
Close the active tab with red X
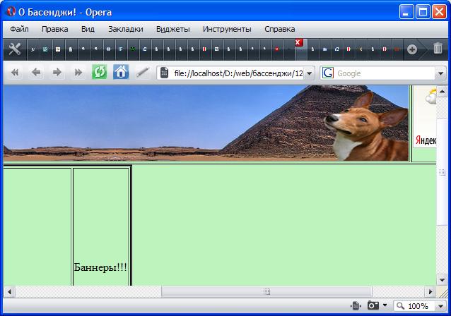[x=298, y=42]
